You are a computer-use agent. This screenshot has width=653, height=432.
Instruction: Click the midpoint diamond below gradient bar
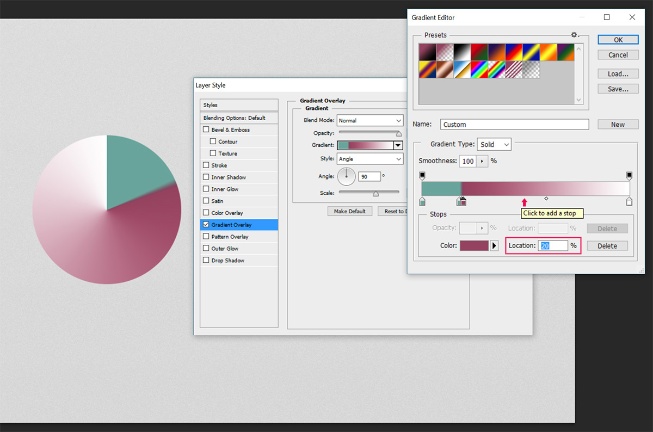coord(546,199)
